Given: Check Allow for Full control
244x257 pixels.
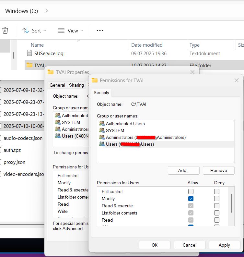Looking at the screenshot, I should (191, 191).
